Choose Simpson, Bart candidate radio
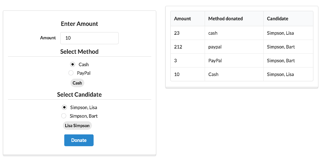This screenshot has height=158, width=320. [64, 116]
